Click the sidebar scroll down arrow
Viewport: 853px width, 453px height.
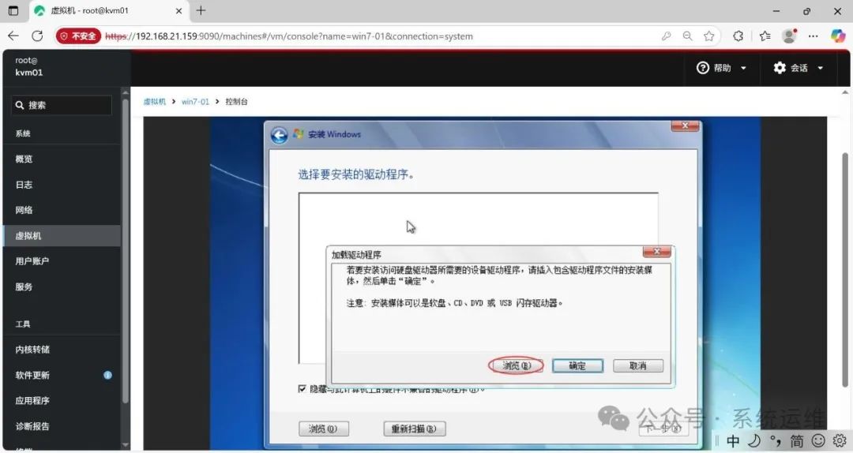[x=126, y=444]
